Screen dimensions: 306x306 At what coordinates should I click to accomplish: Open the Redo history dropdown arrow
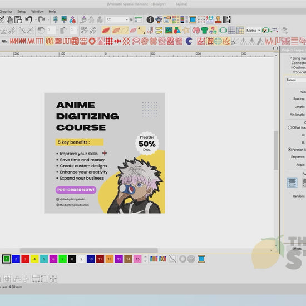tap(48, 19)
